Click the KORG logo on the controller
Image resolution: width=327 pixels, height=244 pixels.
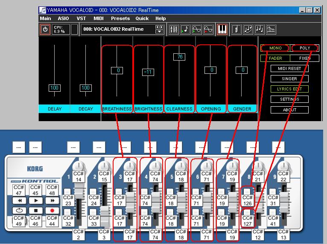coord(35,169)
